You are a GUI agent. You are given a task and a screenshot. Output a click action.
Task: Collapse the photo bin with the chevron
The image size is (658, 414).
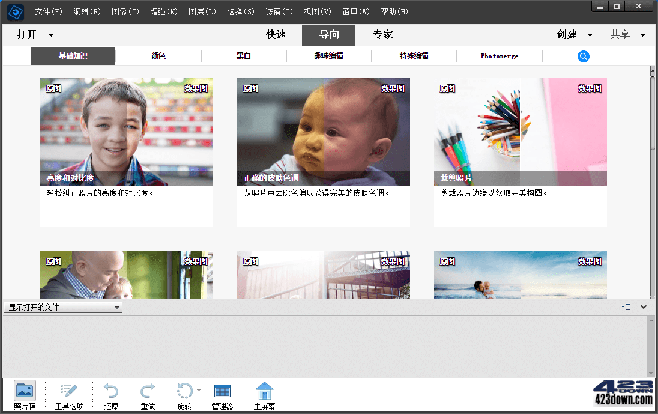click(x=644, y=307)
